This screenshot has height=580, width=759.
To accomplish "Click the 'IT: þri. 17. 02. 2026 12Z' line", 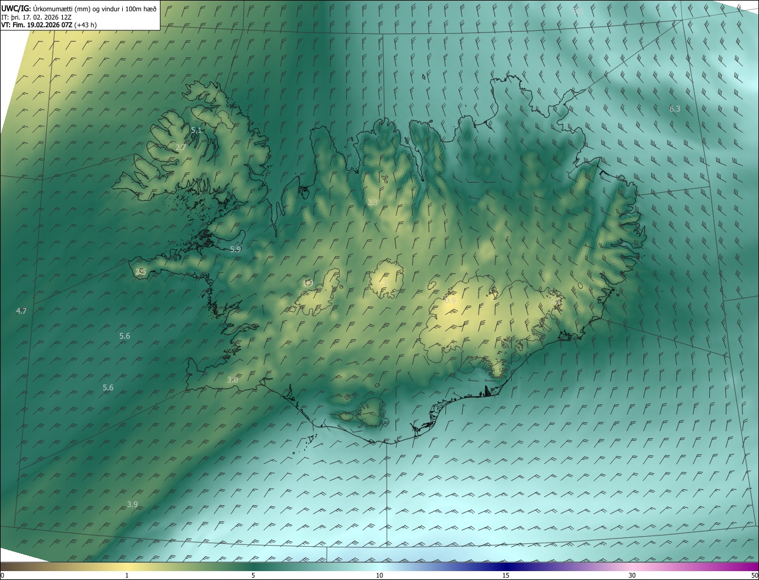I will pos(37,17).
